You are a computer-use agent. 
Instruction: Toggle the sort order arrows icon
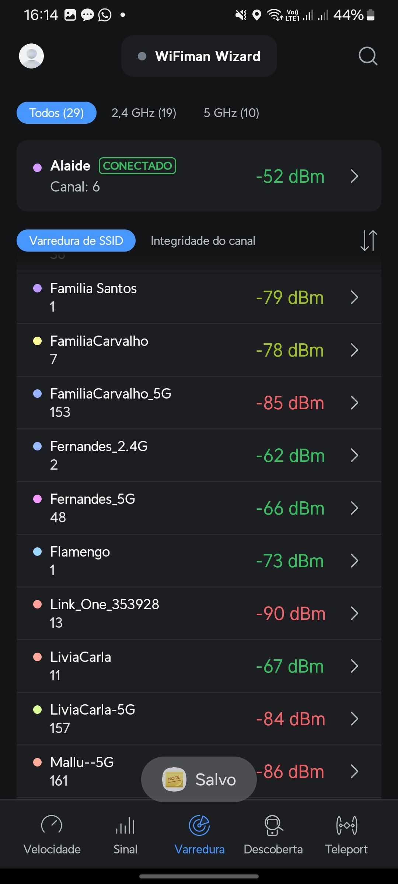[369, 241]
